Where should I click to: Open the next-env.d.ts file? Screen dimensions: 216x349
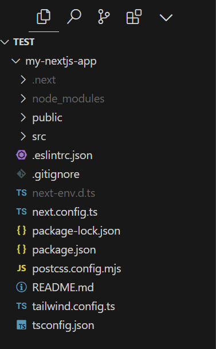click(x=64, y=193)
